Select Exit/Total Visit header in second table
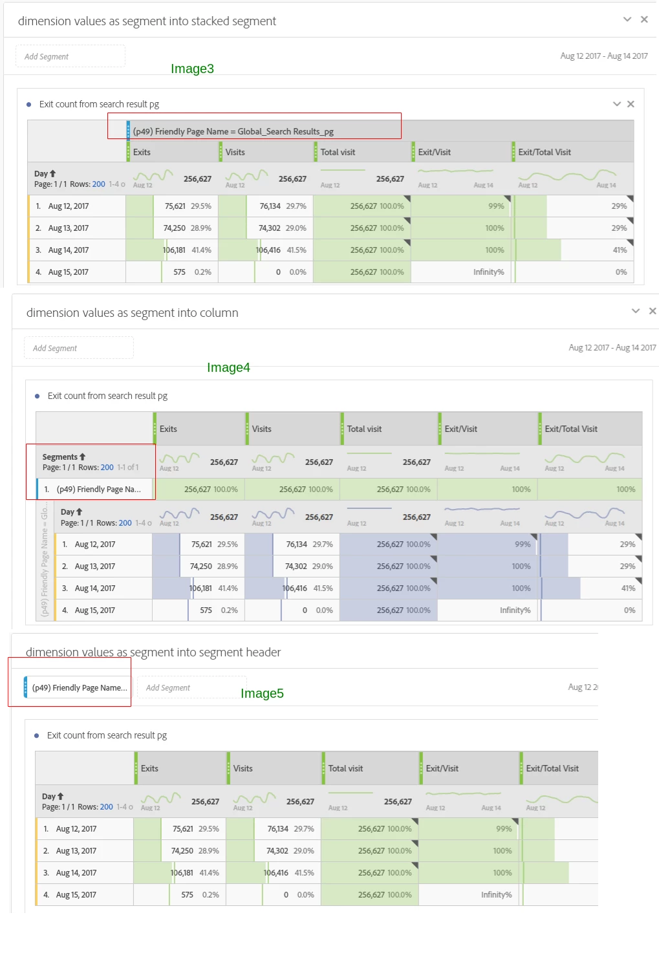The image size is (659, 970). click(x=590, y=429)
